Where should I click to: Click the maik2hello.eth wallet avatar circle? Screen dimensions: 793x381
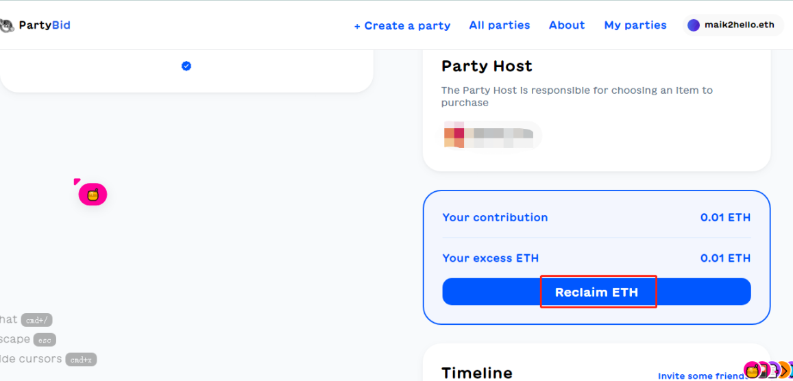click(x=694, y=25)
